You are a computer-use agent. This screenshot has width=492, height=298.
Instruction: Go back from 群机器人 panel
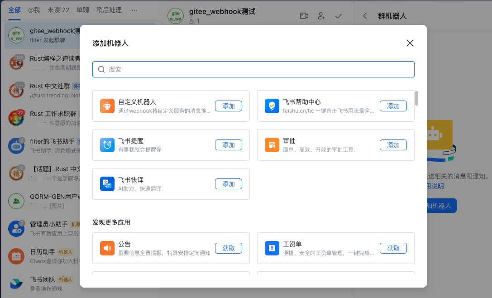click(x=365, y=16)
